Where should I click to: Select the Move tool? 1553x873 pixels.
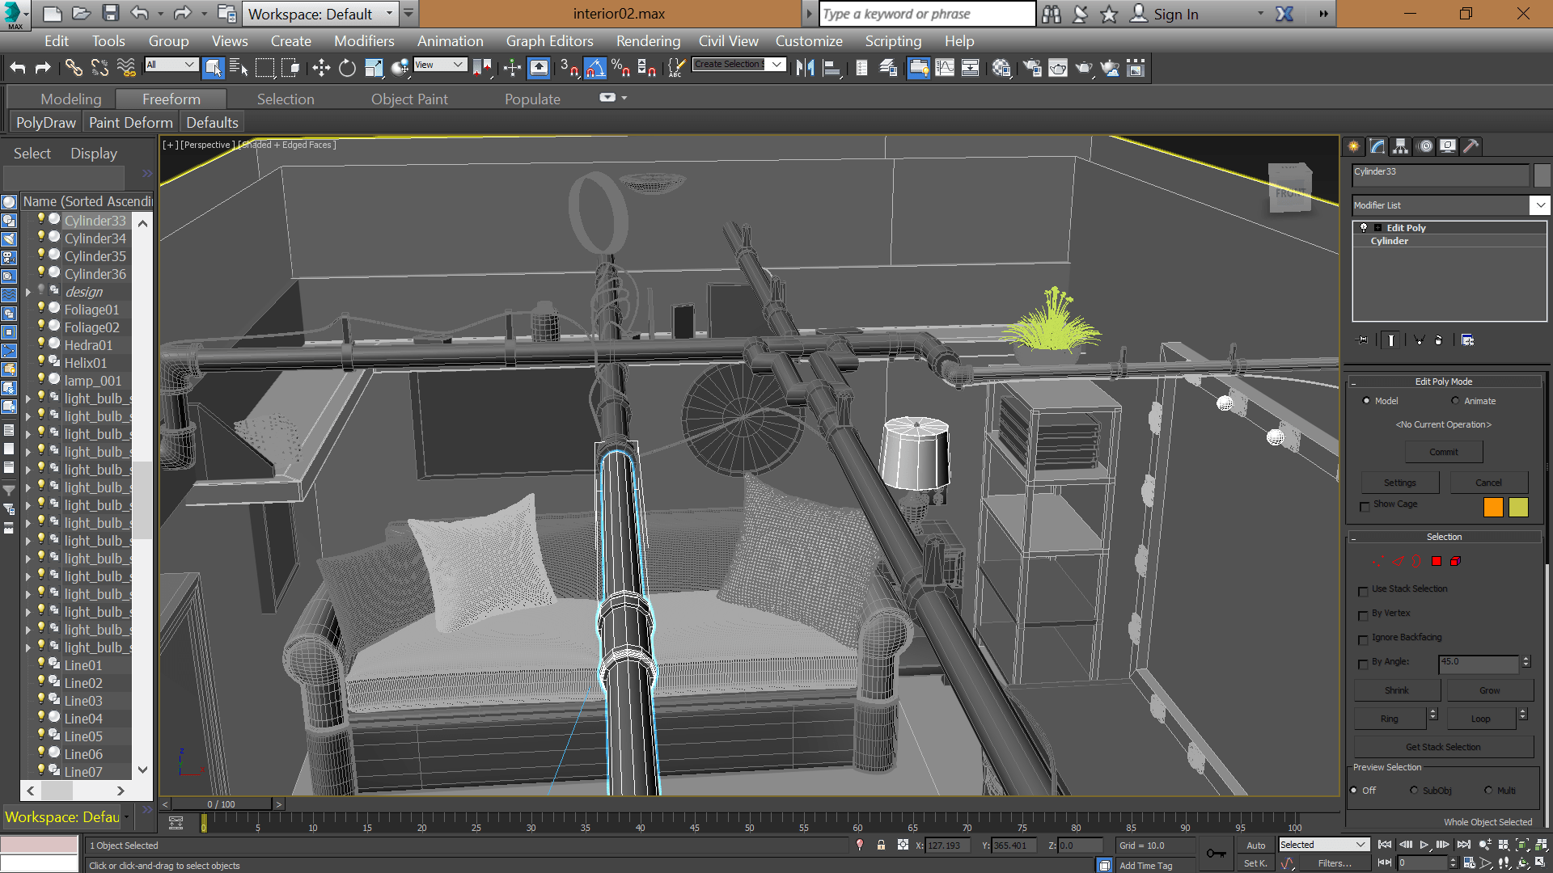click(321, 69)
